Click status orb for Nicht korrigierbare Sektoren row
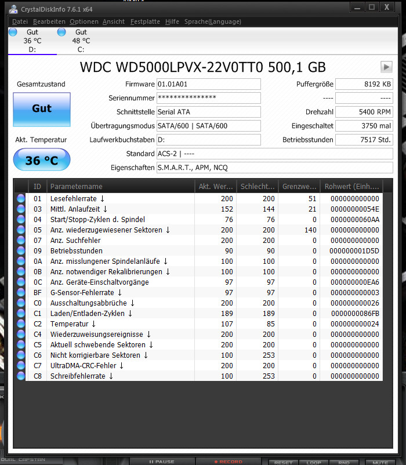Screen dimensions: 406x465 click(21, 355)
